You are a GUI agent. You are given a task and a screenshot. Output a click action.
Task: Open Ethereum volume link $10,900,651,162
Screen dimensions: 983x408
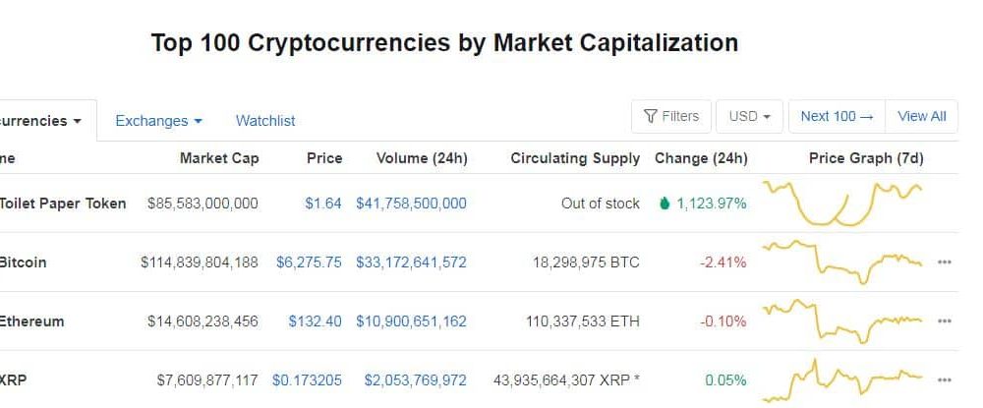[x=411, y=321]
